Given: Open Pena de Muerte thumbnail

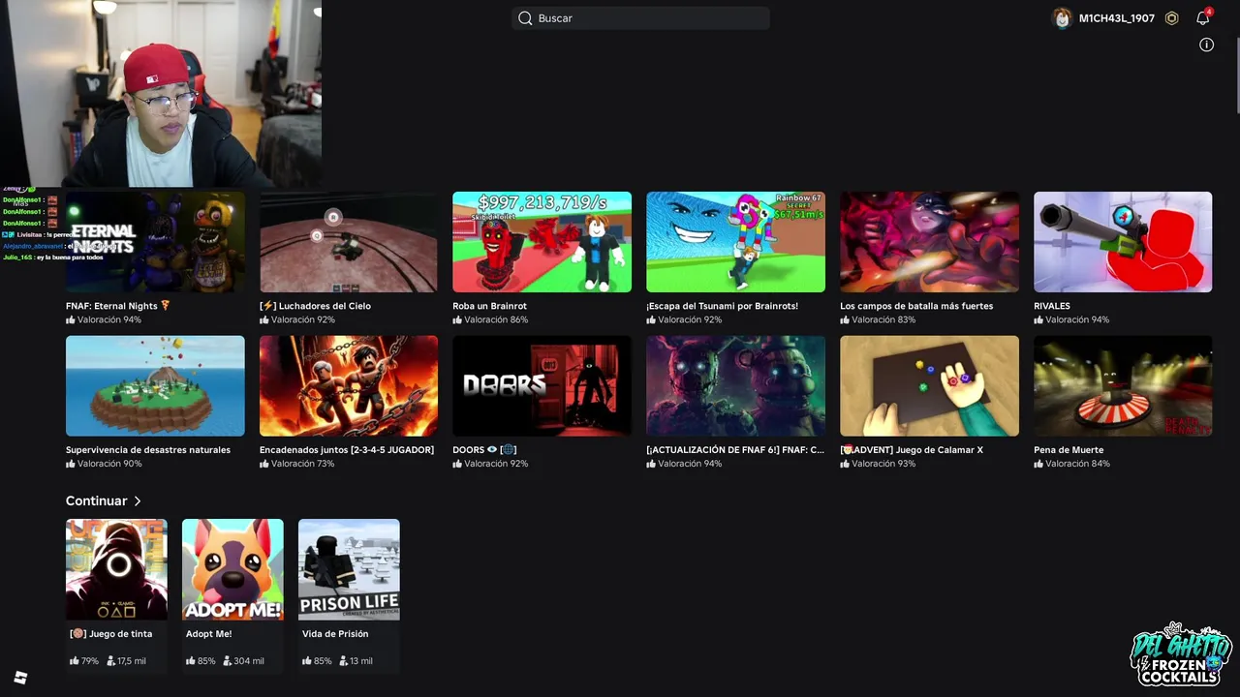Looking at the screenshot, I should tap(1123, 386).
